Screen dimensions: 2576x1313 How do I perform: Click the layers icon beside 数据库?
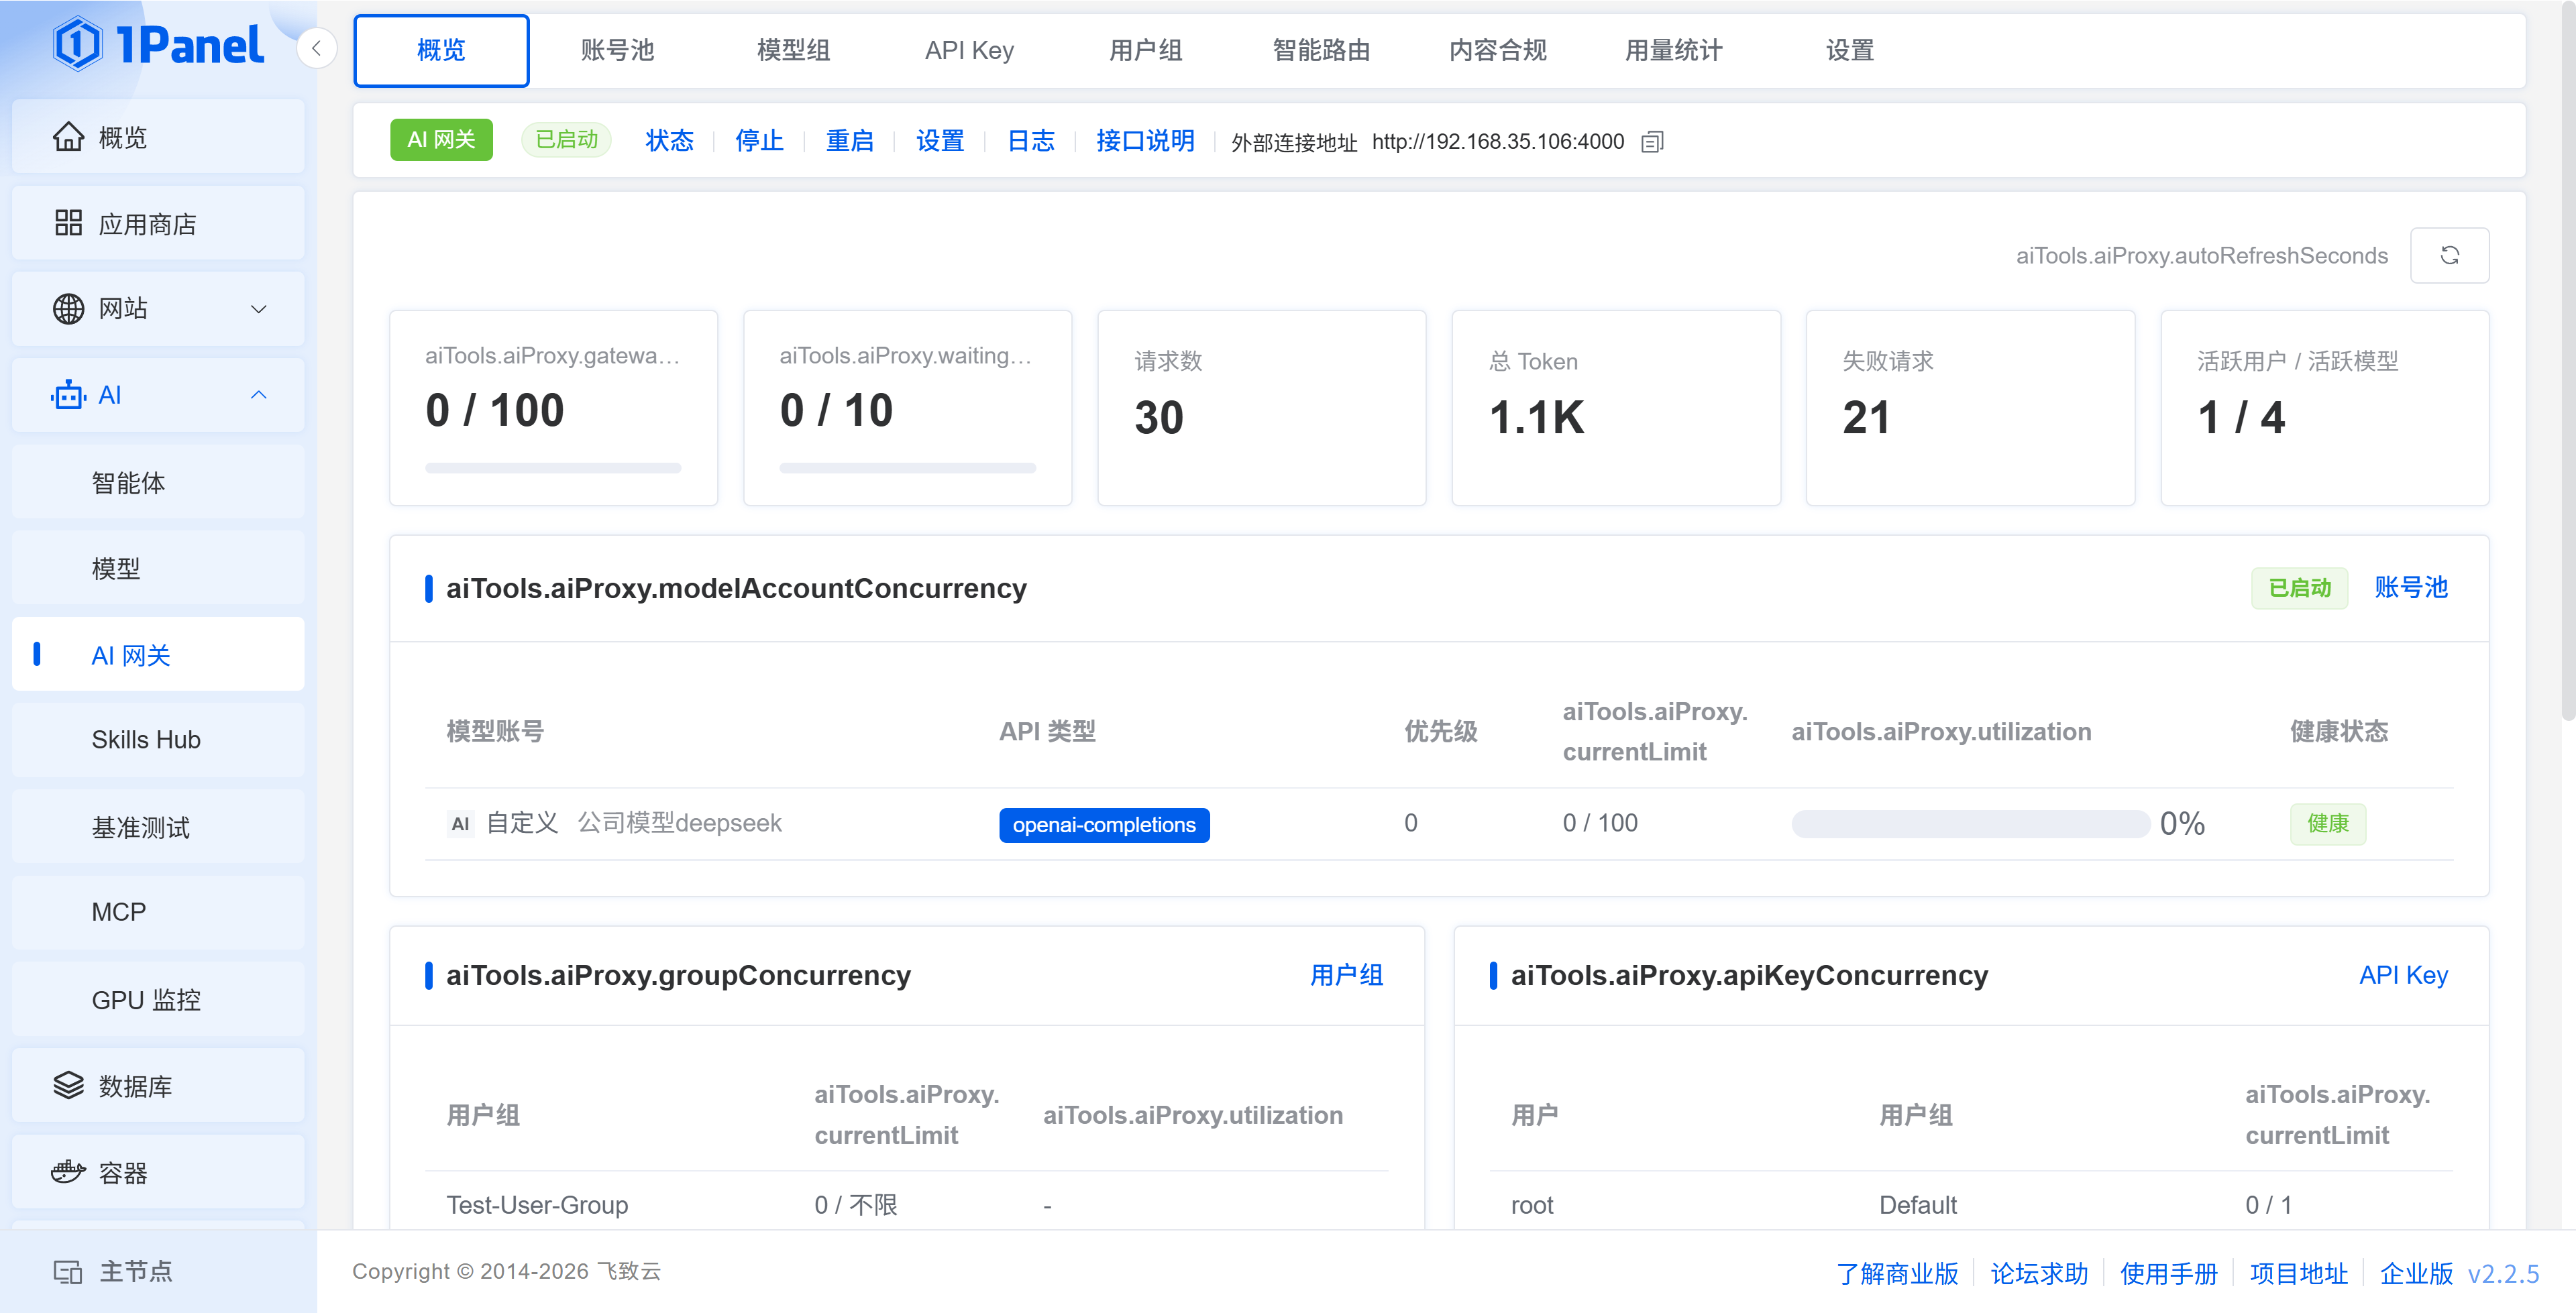click(68, 1085)
